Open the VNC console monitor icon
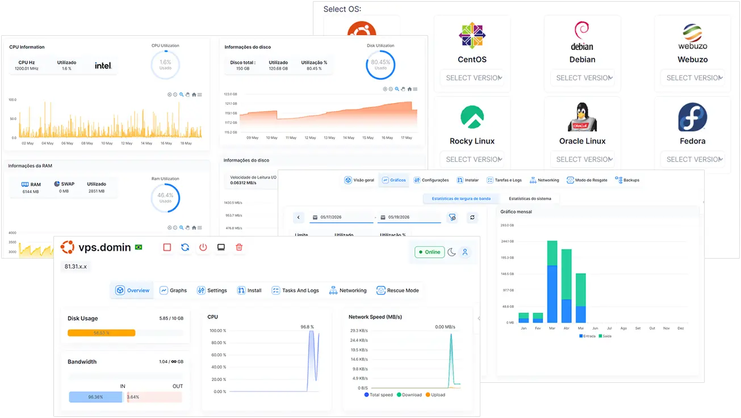741x418 pixels. click(221, 247)
